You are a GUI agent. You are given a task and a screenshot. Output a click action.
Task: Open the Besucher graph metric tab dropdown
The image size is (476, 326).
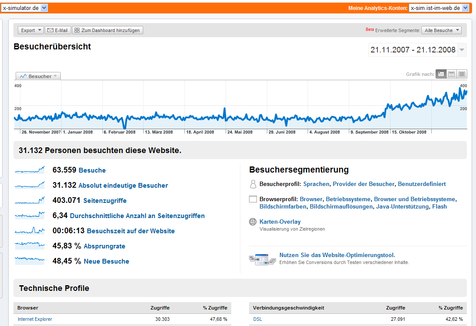pos(38,76)
